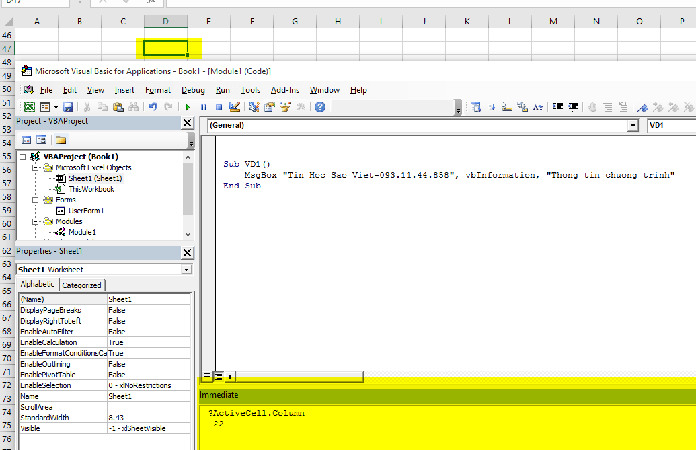Click the Cut scissors icon
Image resolution: width=696 pixels, height=450 pixels.
[87, 107]
